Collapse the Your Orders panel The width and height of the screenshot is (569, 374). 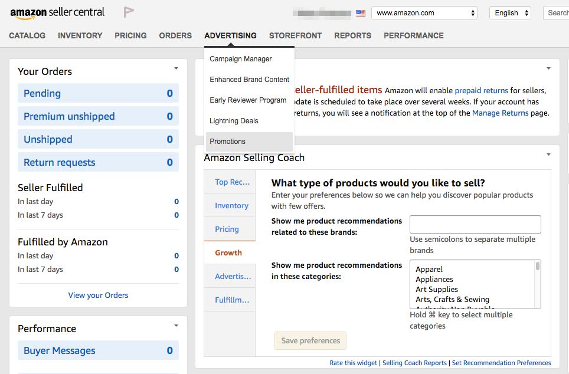[x=175, y=68]
